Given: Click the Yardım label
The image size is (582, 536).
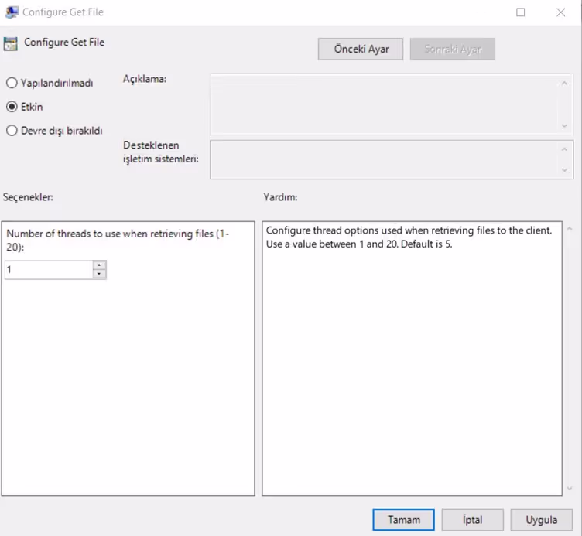Looking at the screenshot, I should [280, 197].
